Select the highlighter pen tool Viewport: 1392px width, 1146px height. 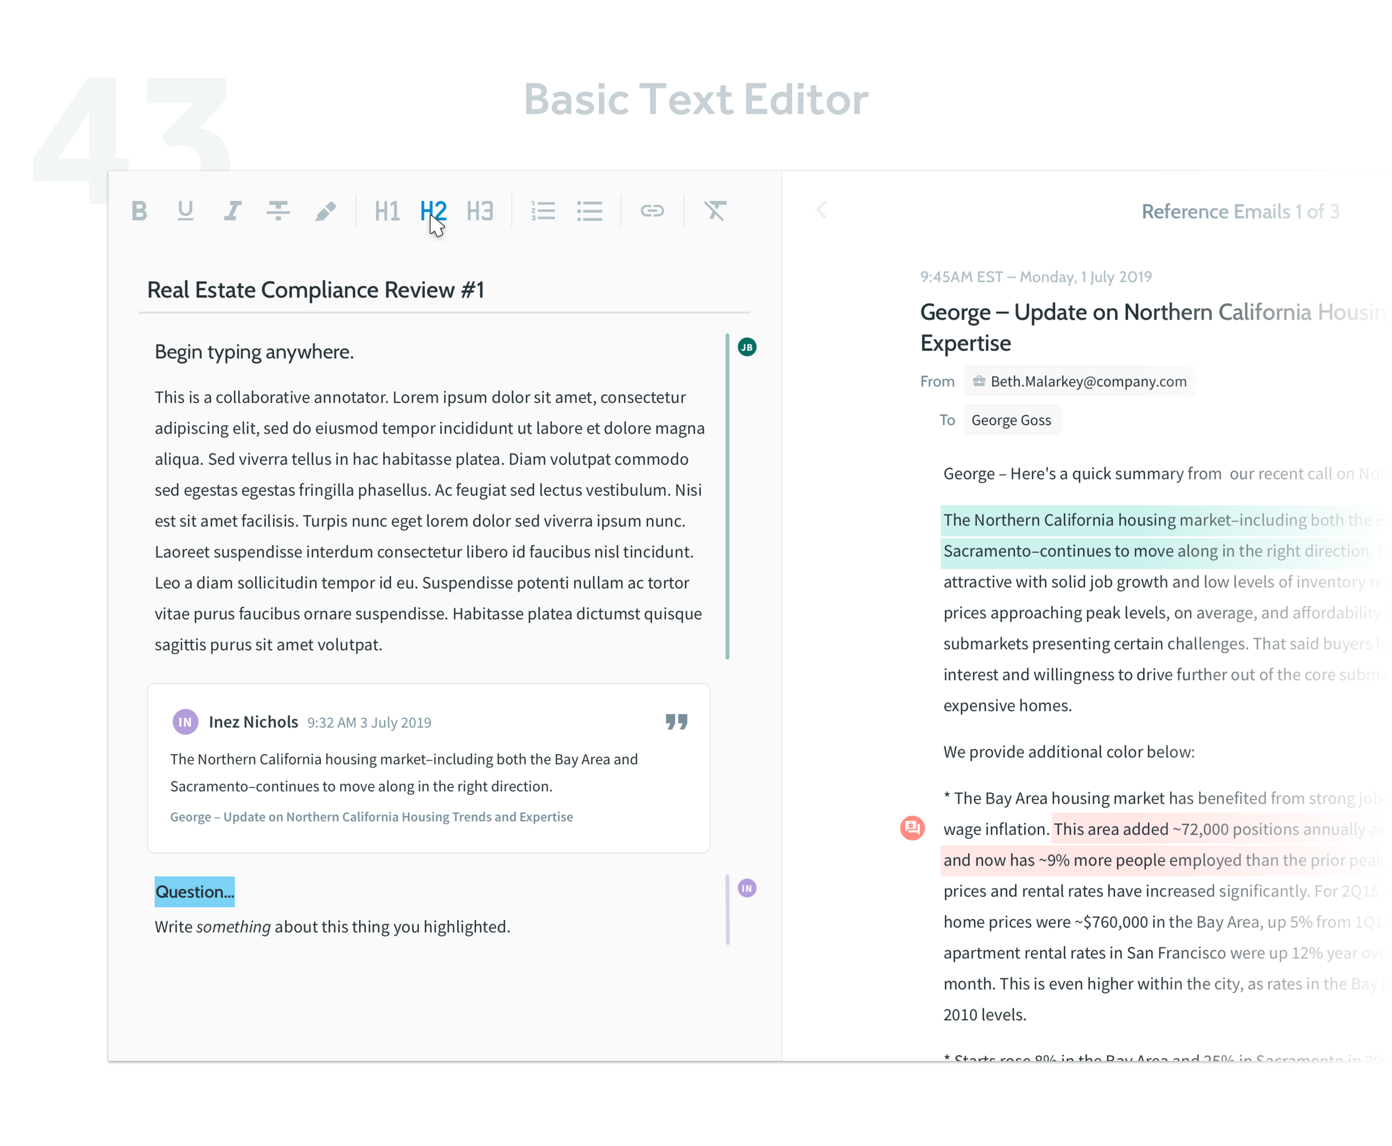(x=325, y=212)
